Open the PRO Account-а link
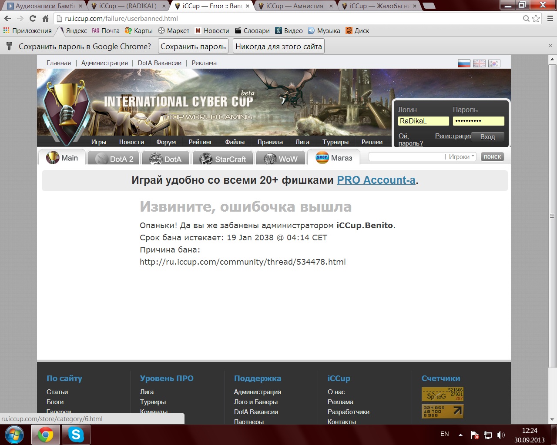The width and height of the screenshot is (557, 445). point(376,180)
